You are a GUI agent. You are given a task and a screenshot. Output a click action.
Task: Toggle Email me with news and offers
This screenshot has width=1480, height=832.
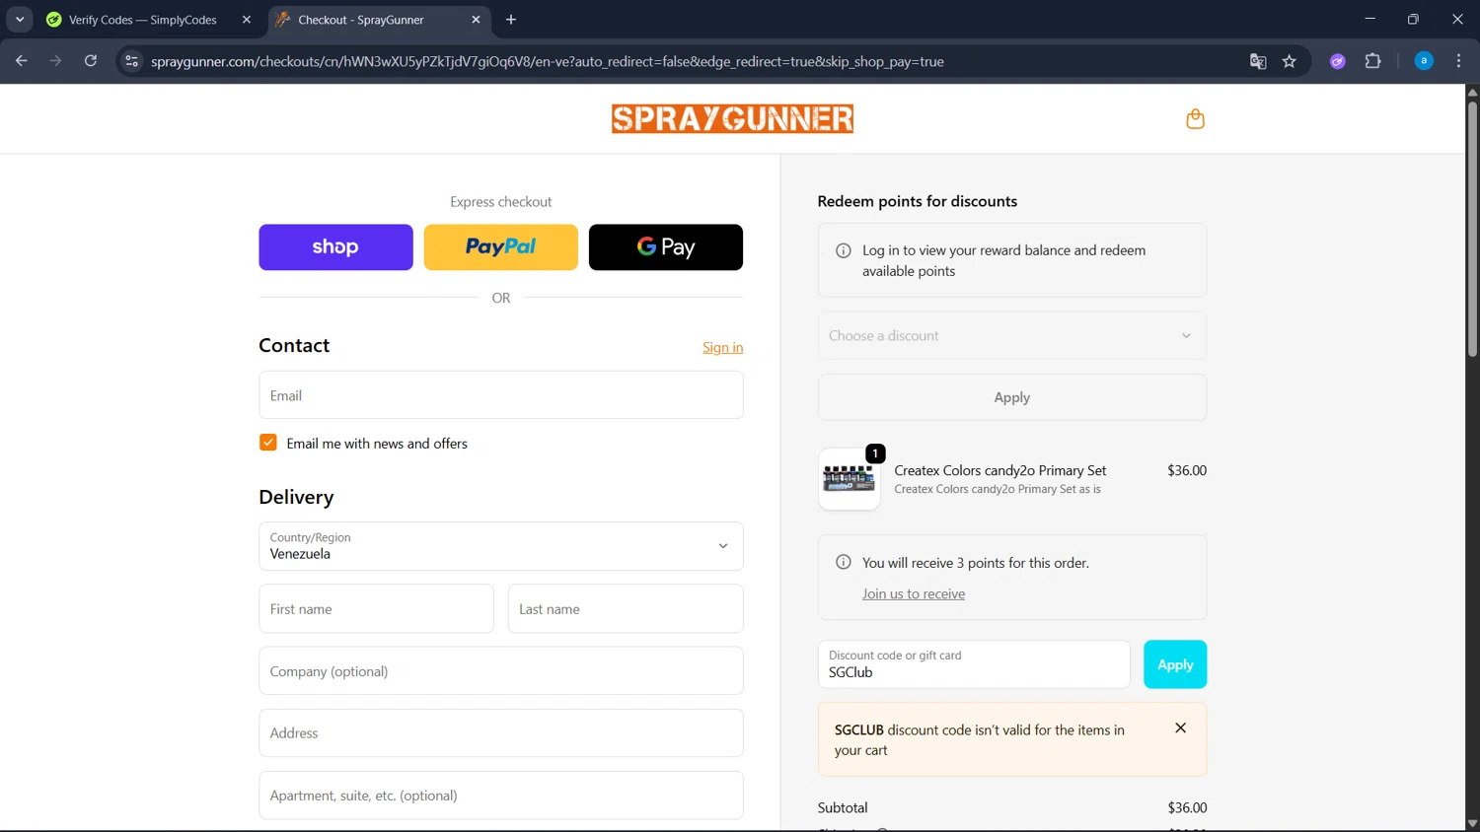(268, 443)
